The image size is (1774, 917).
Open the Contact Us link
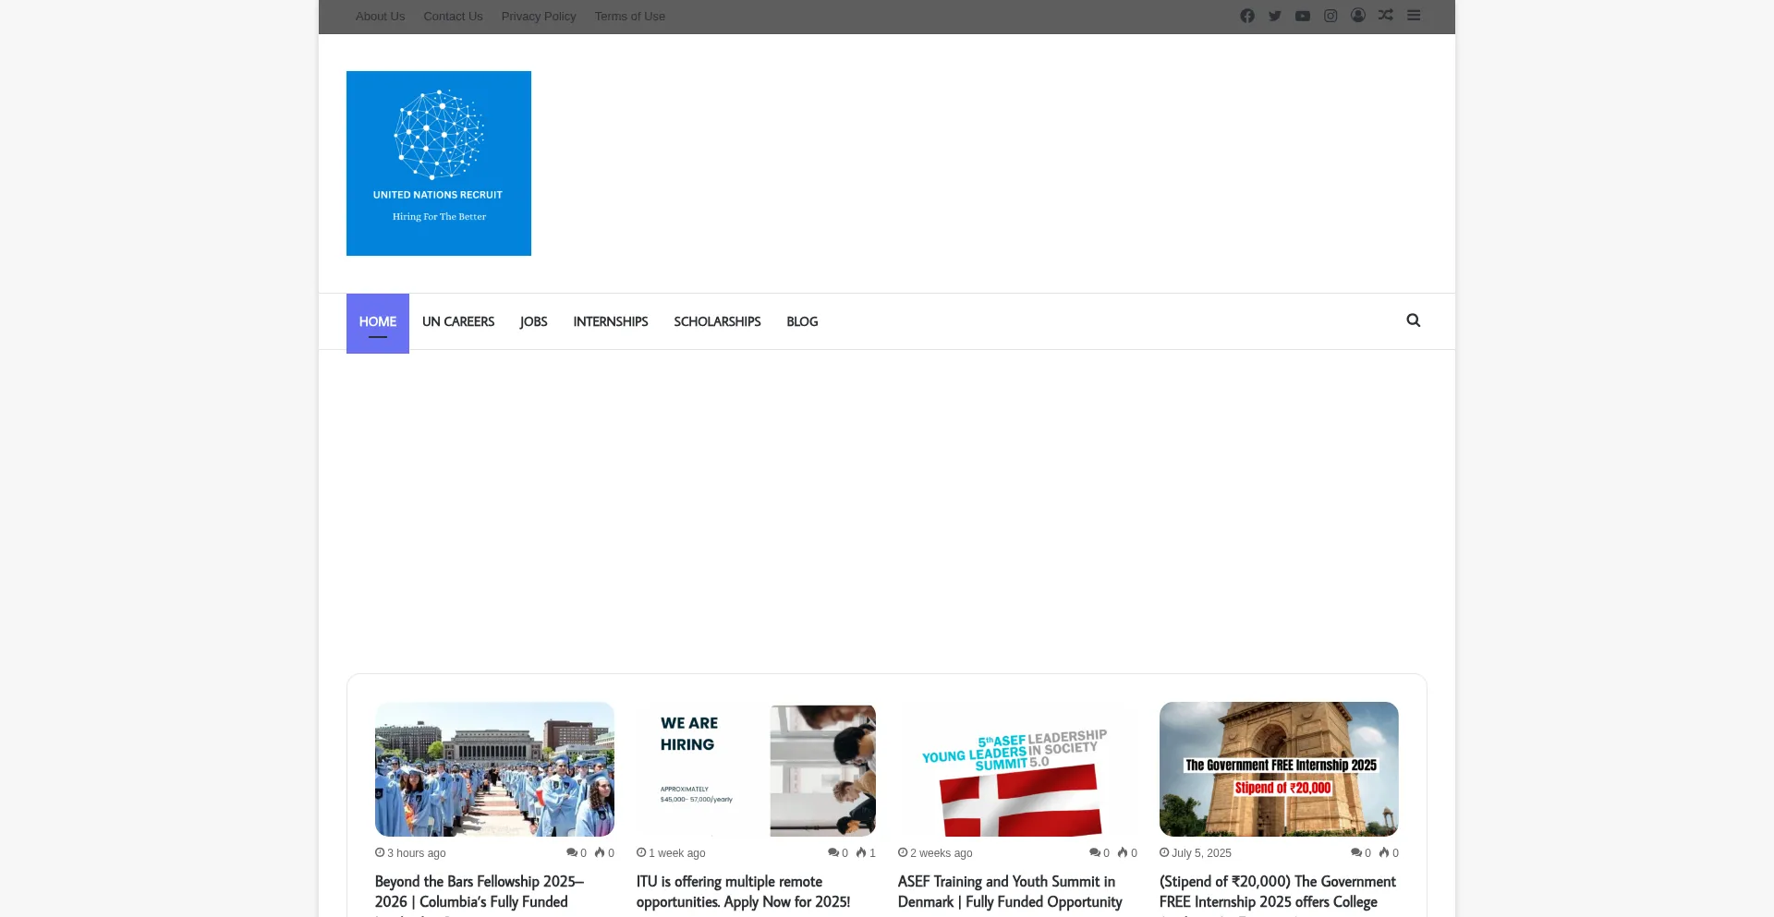(453, 17)
